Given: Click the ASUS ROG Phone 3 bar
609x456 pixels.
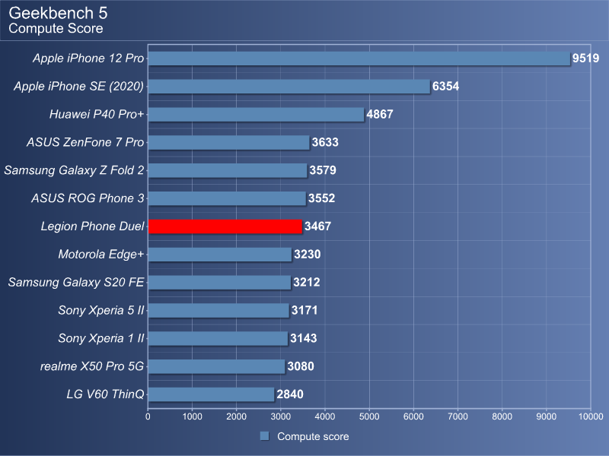Looking at the screenshot, I should (227, 198).
